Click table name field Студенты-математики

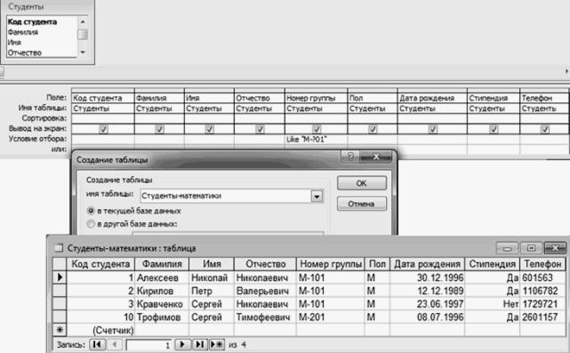[226, 196]
